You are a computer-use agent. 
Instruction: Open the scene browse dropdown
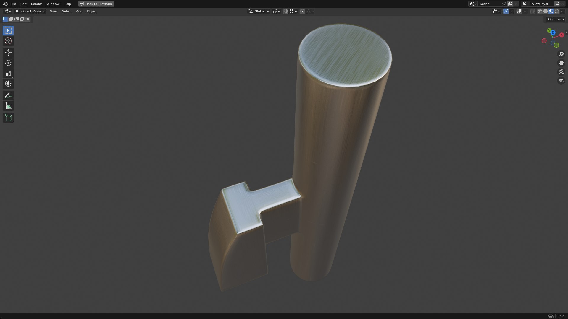tap(473, 4)
